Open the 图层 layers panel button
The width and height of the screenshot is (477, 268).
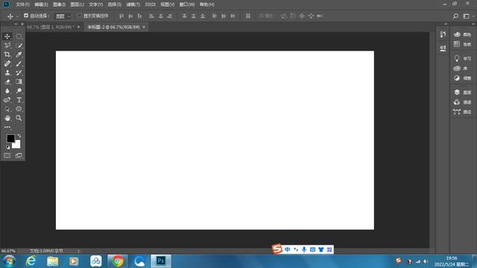[462, 92]
